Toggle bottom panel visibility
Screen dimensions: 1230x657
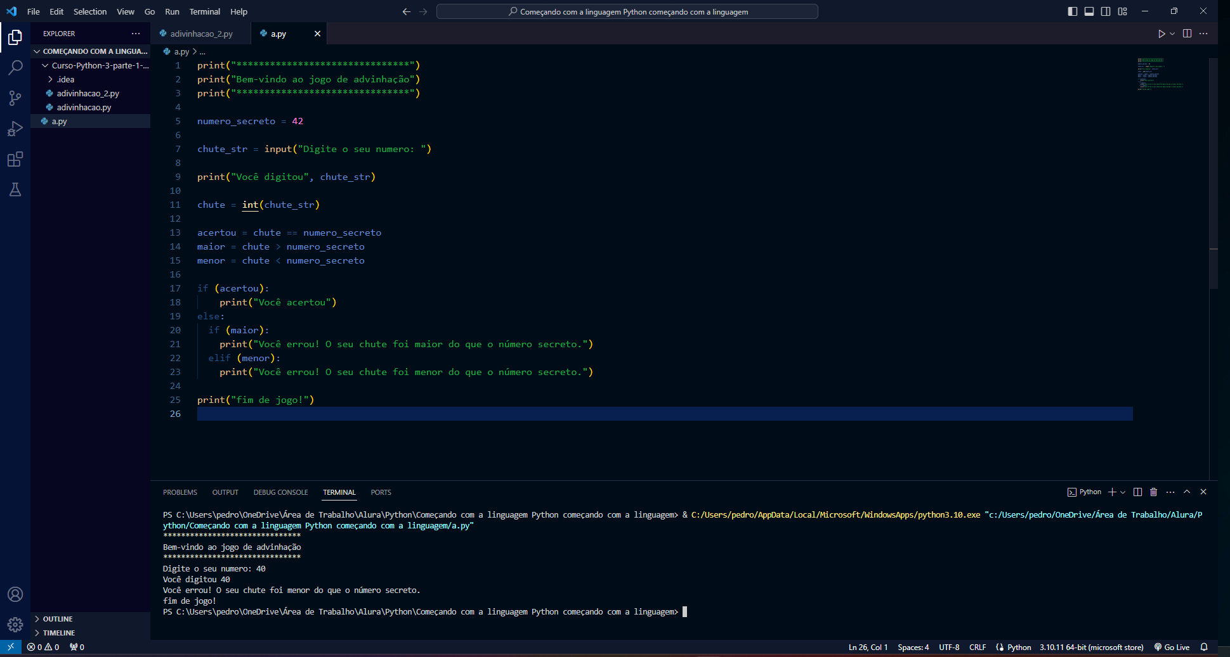tap(1089, 11)
